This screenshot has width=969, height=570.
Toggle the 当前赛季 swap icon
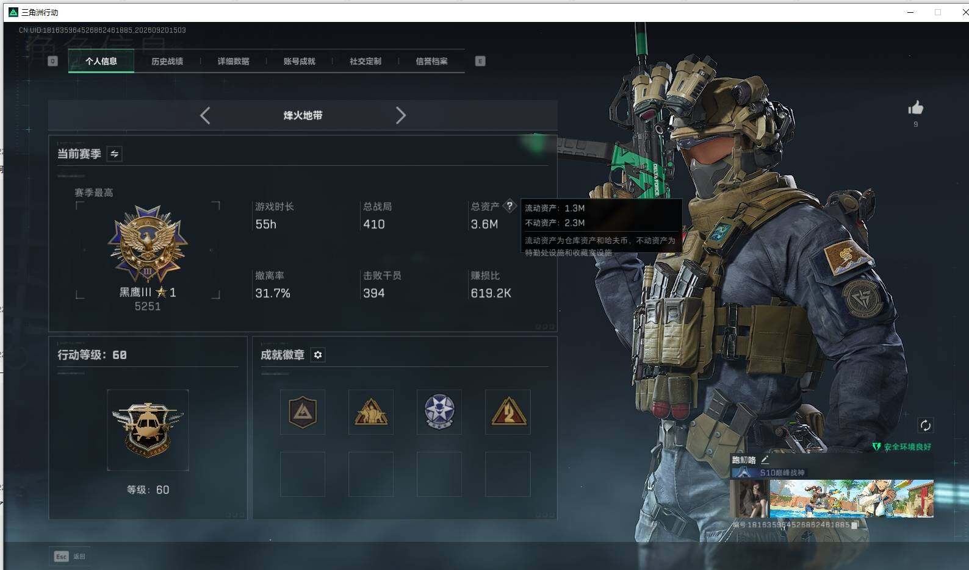pos(114,154)
